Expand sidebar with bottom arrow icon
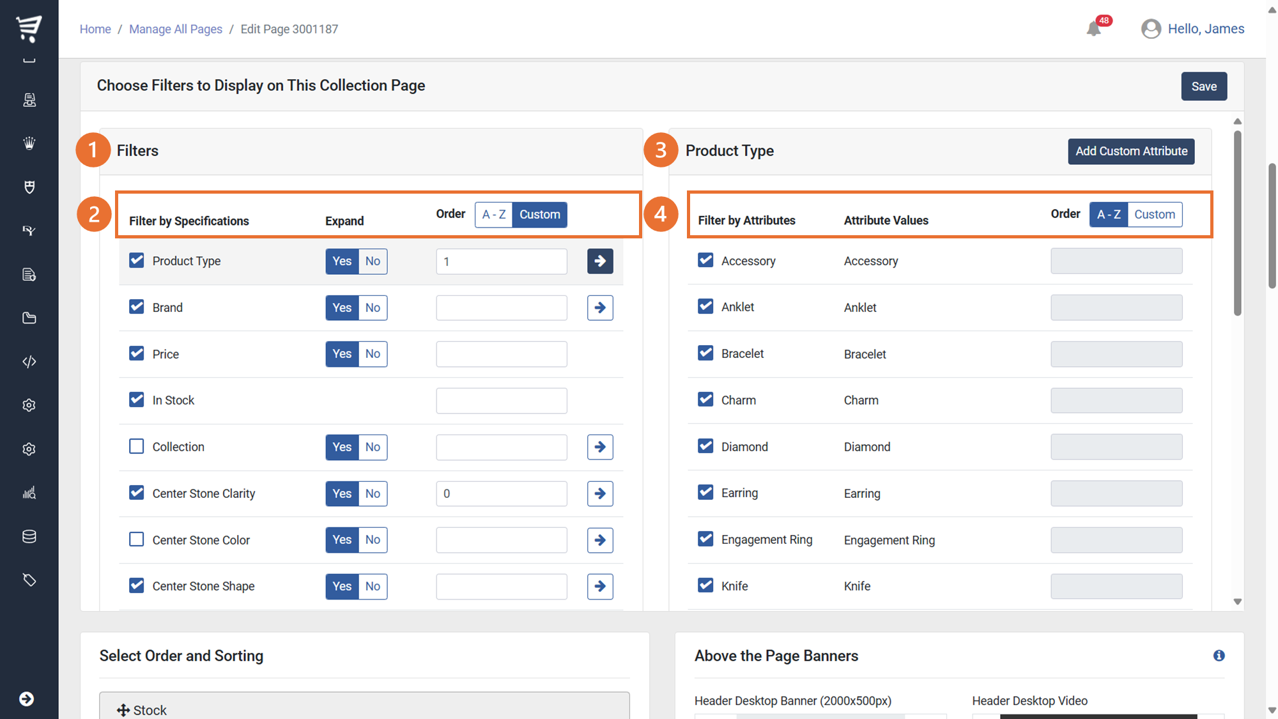1278x719 pixels. click(x=27, y=699)
